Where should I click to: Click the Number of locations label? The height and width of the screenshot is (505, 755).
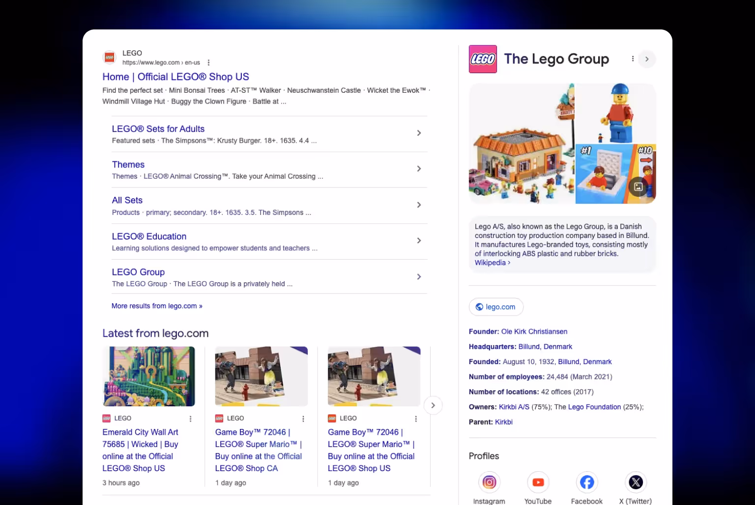pos(504,392)
